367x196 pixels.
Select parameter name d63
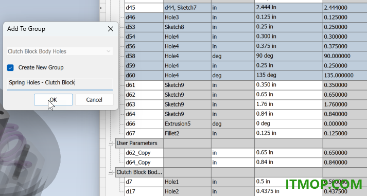[x=144, y=104]
